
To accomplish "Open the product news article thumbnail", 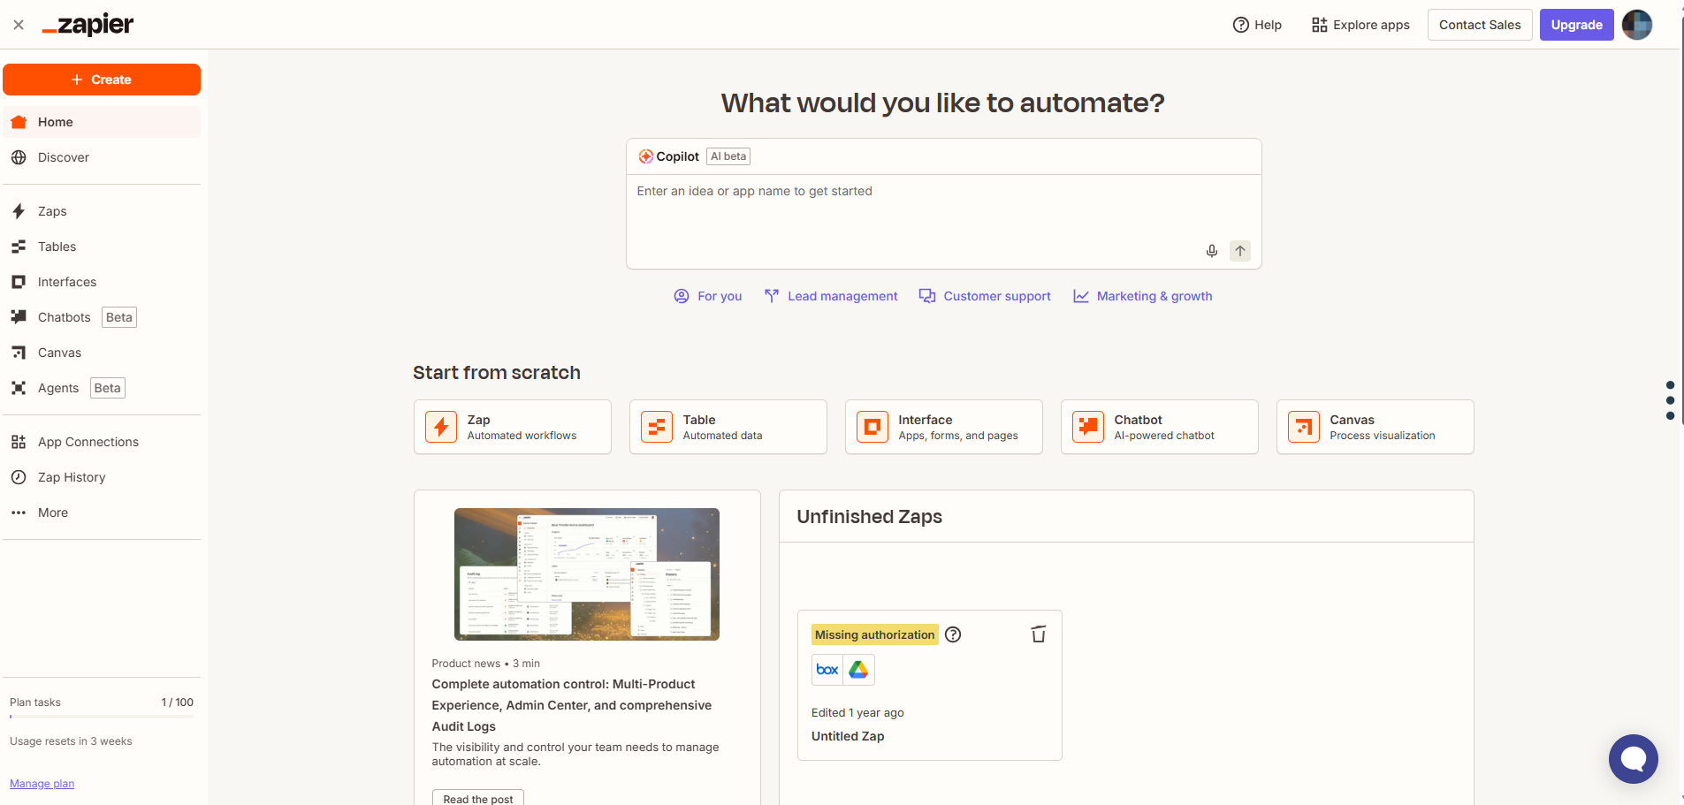I will [x=586, y=573].
